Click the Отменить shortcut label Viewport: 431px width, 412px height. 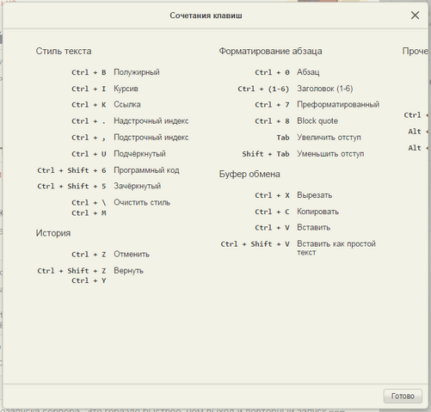click(132, 254)
